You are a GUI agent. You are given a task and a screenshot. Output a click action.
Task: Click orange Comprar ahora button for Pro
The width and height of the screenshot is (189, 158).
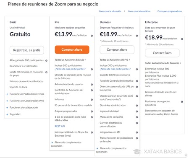pos(72,49)
